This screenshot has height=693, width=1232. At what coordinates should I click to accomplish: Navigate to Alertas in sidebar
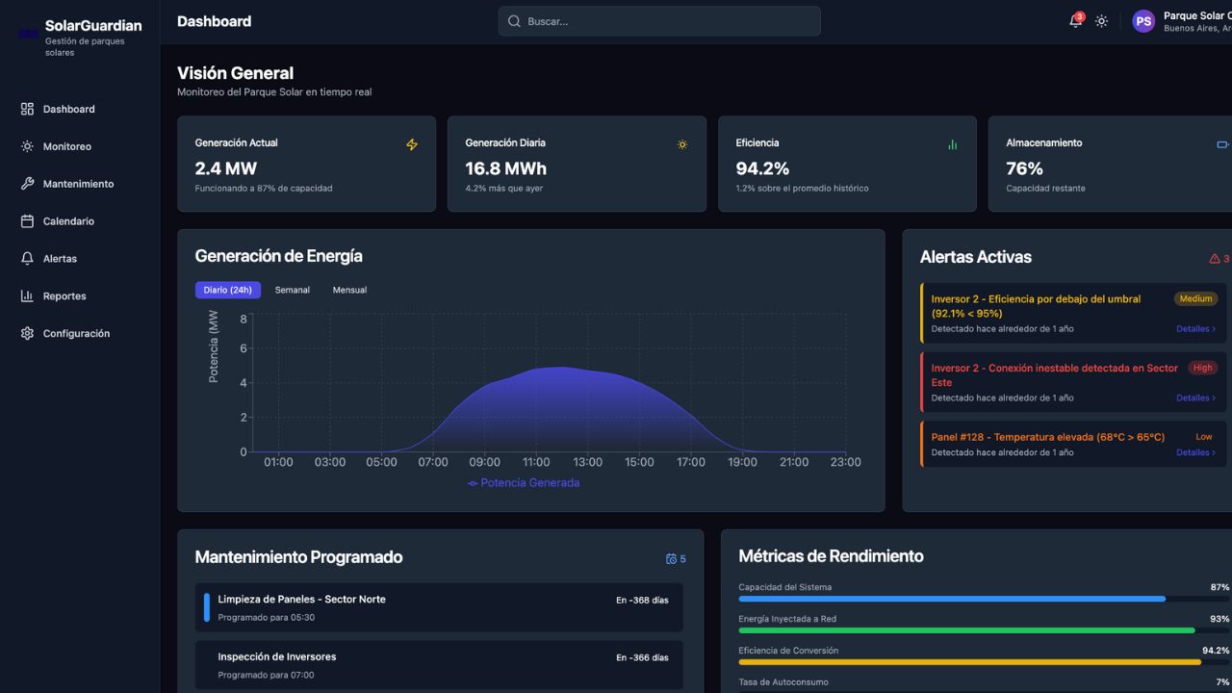click(80, 259)
